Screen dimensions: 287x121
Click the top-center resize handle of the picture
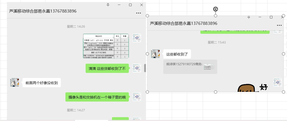pyautogui.click(x=215, y=16)
